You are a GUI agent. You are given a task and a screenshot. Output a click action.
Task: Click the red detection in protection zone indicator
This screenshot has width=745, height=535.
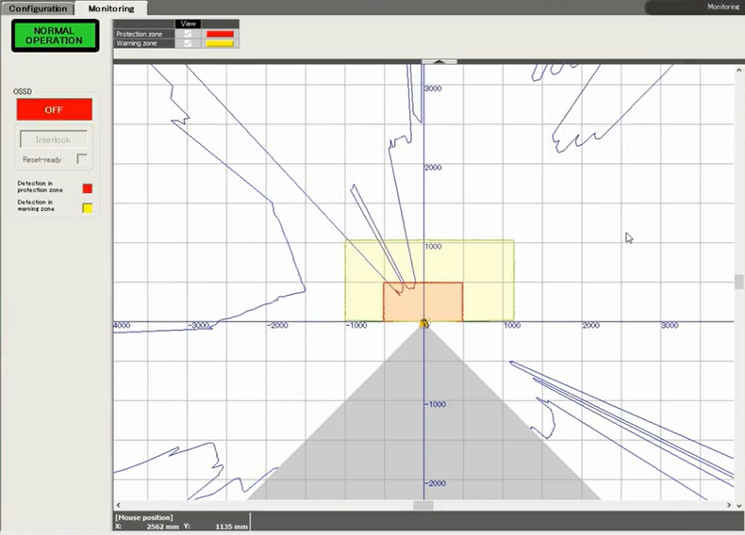pos(88,188)
